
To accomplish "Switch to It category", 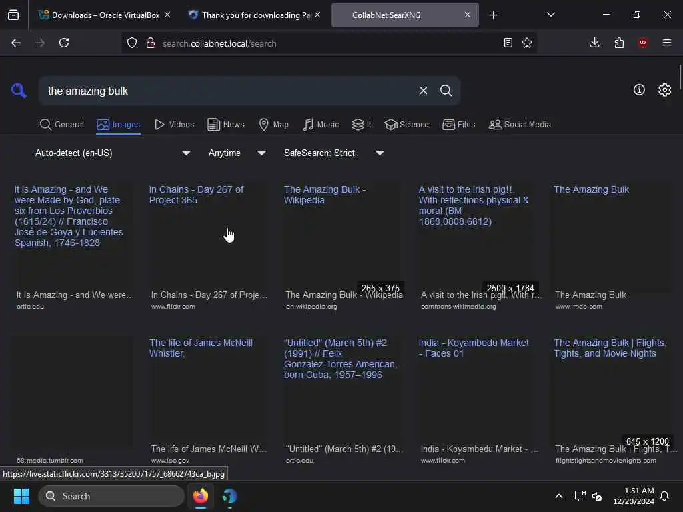I will pyautogui.click(x=362, y=125).
